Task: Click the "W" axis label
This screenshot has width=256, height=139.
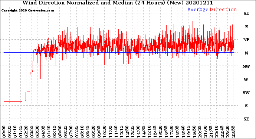Action: tap(246, 79)
